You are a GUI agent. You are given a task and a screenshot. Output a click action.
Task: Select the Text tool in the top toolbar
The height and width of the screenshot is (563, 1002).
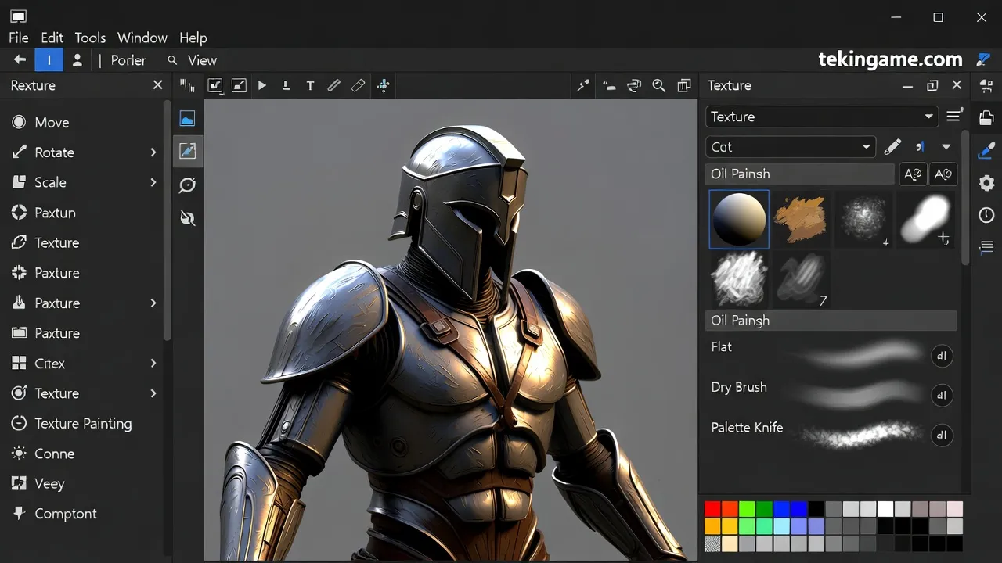coord(310,86)
